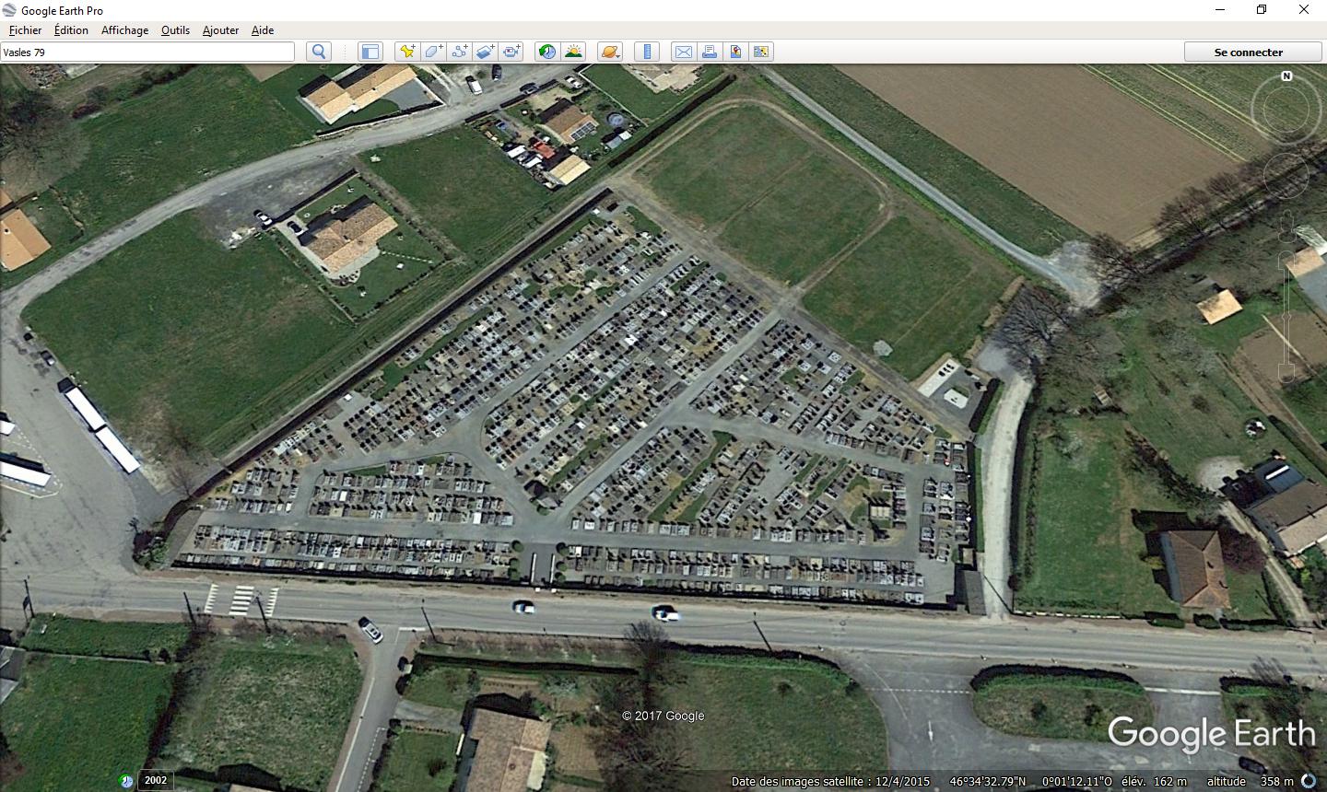Click the Google Earth Pro title icon
Viewport: 1327px width, 792px height.
pyautogui.click(x=10, y=10)
